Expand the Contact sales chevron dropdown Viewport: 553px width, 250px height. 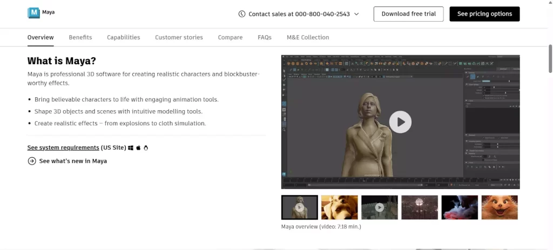pos(356,14)
